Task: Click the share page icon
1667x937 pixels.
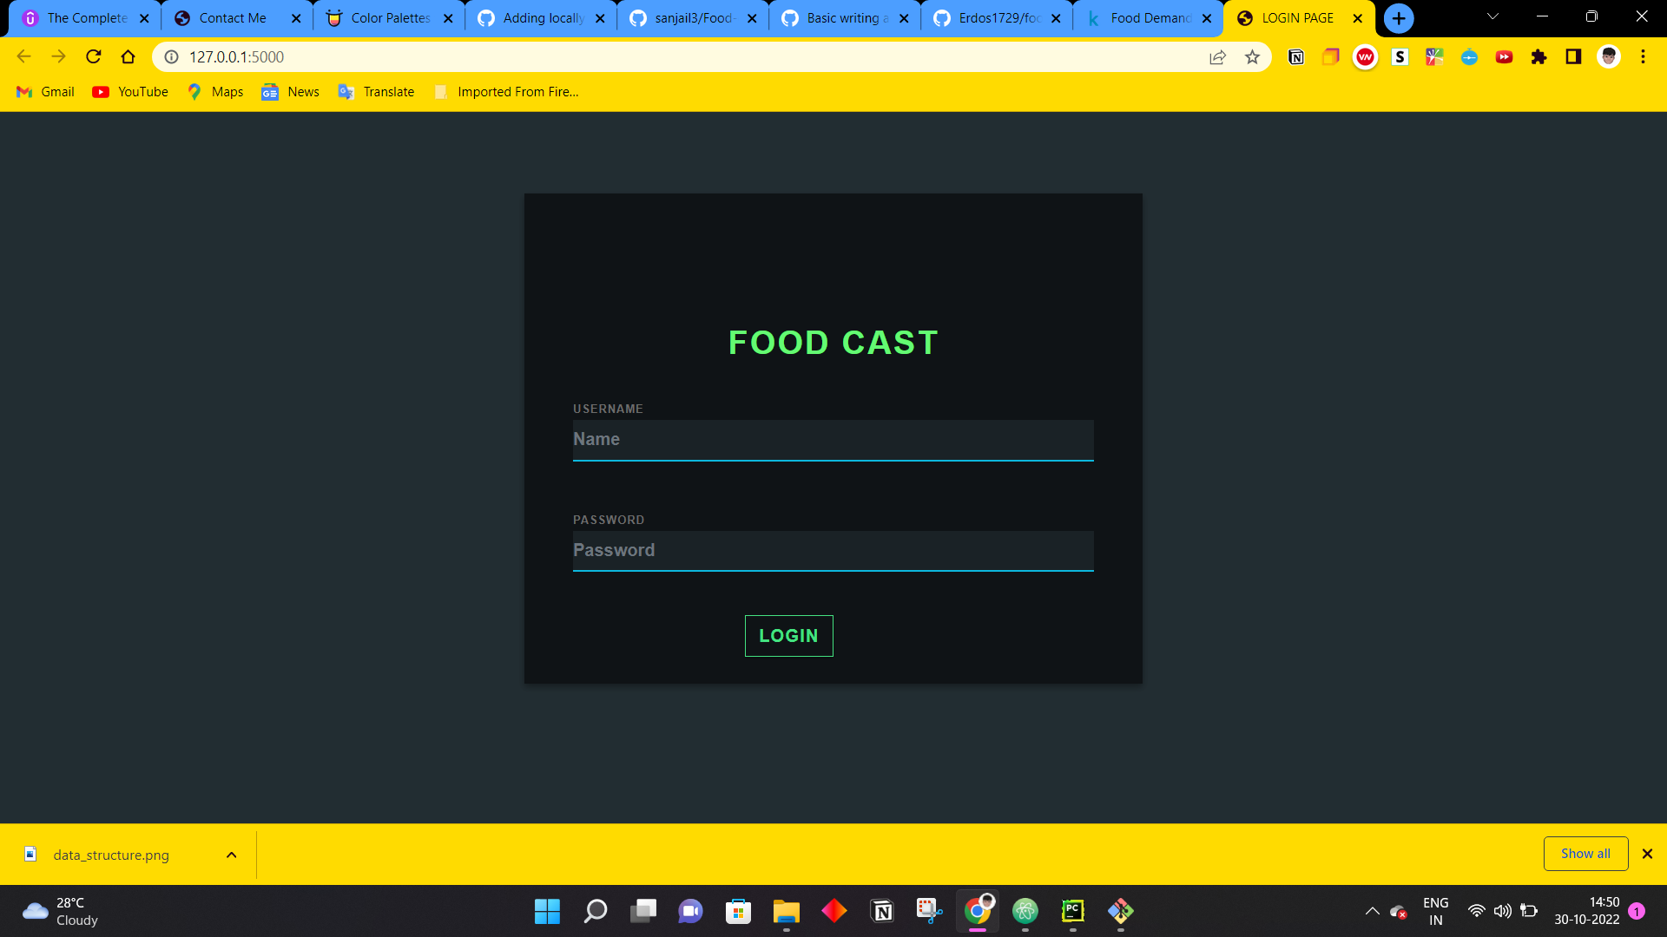Action: click(x=1217, y=57)
